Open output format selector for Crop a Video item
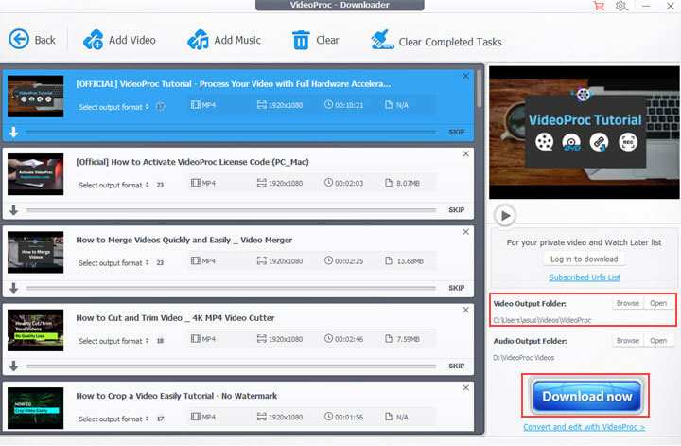The height and width of the screenshot is (446, 681). (x=113, y=419)
